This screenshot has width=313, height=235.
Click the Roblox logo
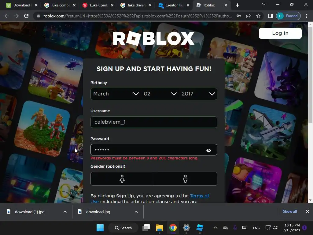[x=153, y=38]
